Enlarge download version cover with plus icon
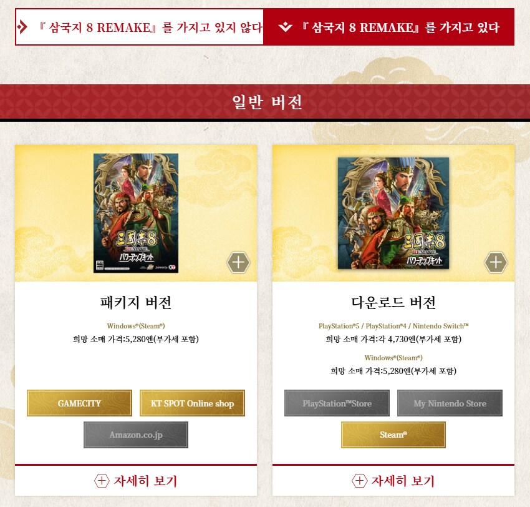530x507 pixels. click(496, 262)
